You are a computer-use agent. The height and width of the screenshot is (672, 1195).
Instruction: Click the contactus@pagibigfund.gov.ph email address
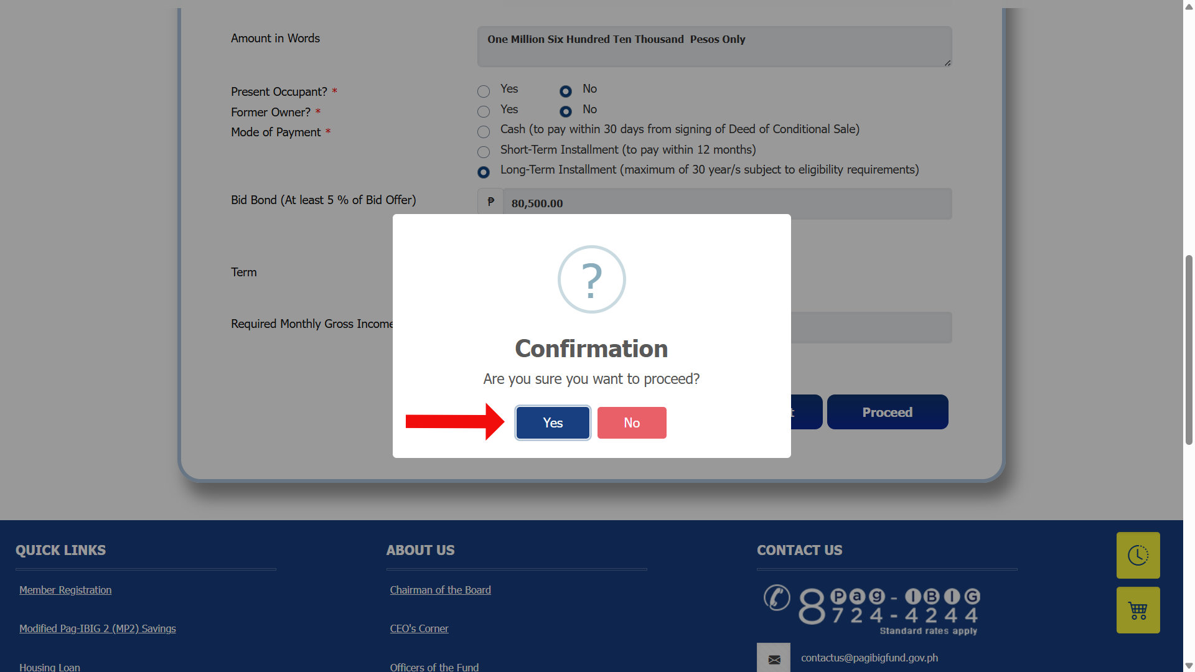click(x=869, y=658)
